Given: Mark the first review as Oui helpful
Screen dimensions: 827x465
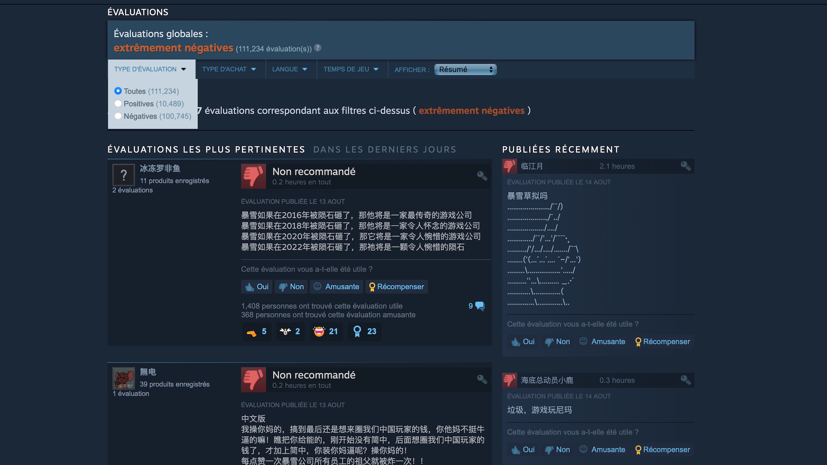Looking at the screenshot, I should [x=257, y=287].
